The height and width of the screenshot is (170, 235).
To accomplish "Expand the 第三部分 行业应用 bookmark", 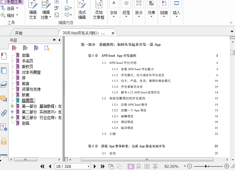I will [x=12, y=118].
